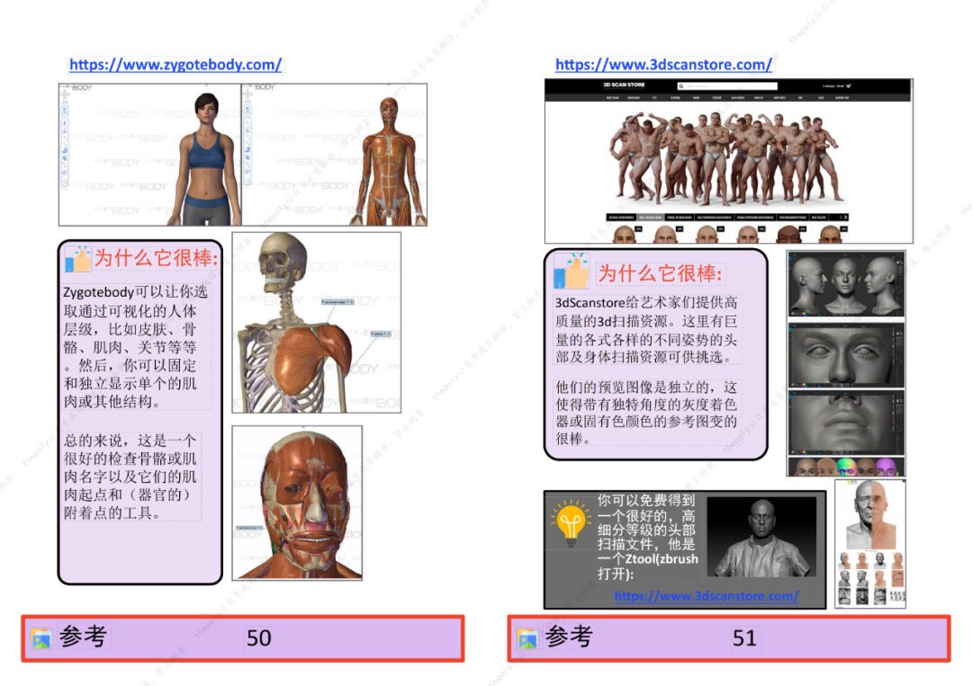The height and width of the screenshot is (686, 972).
Task: Click the picture icon beside page 50
Action: [41, 638]
